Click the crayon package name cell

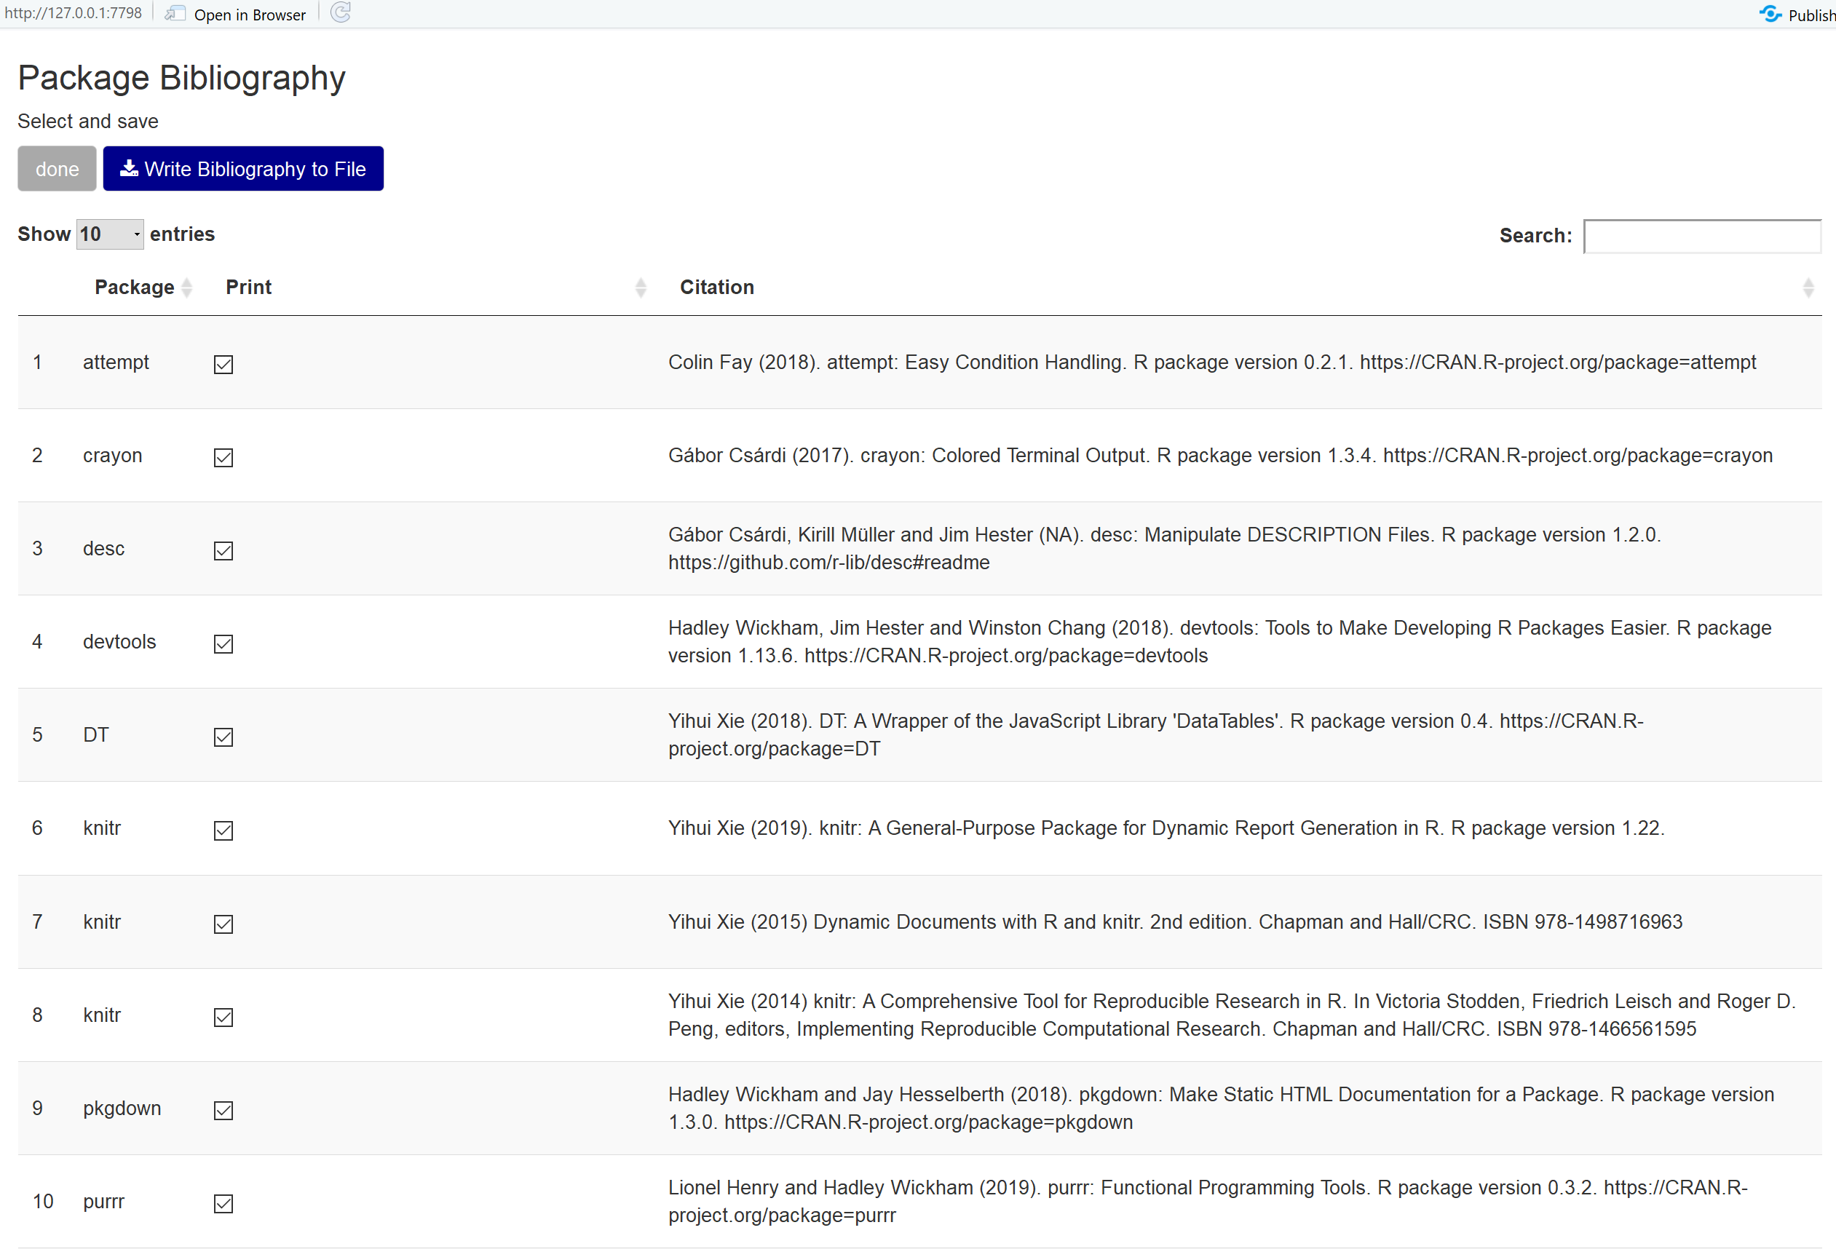[112, 455]
